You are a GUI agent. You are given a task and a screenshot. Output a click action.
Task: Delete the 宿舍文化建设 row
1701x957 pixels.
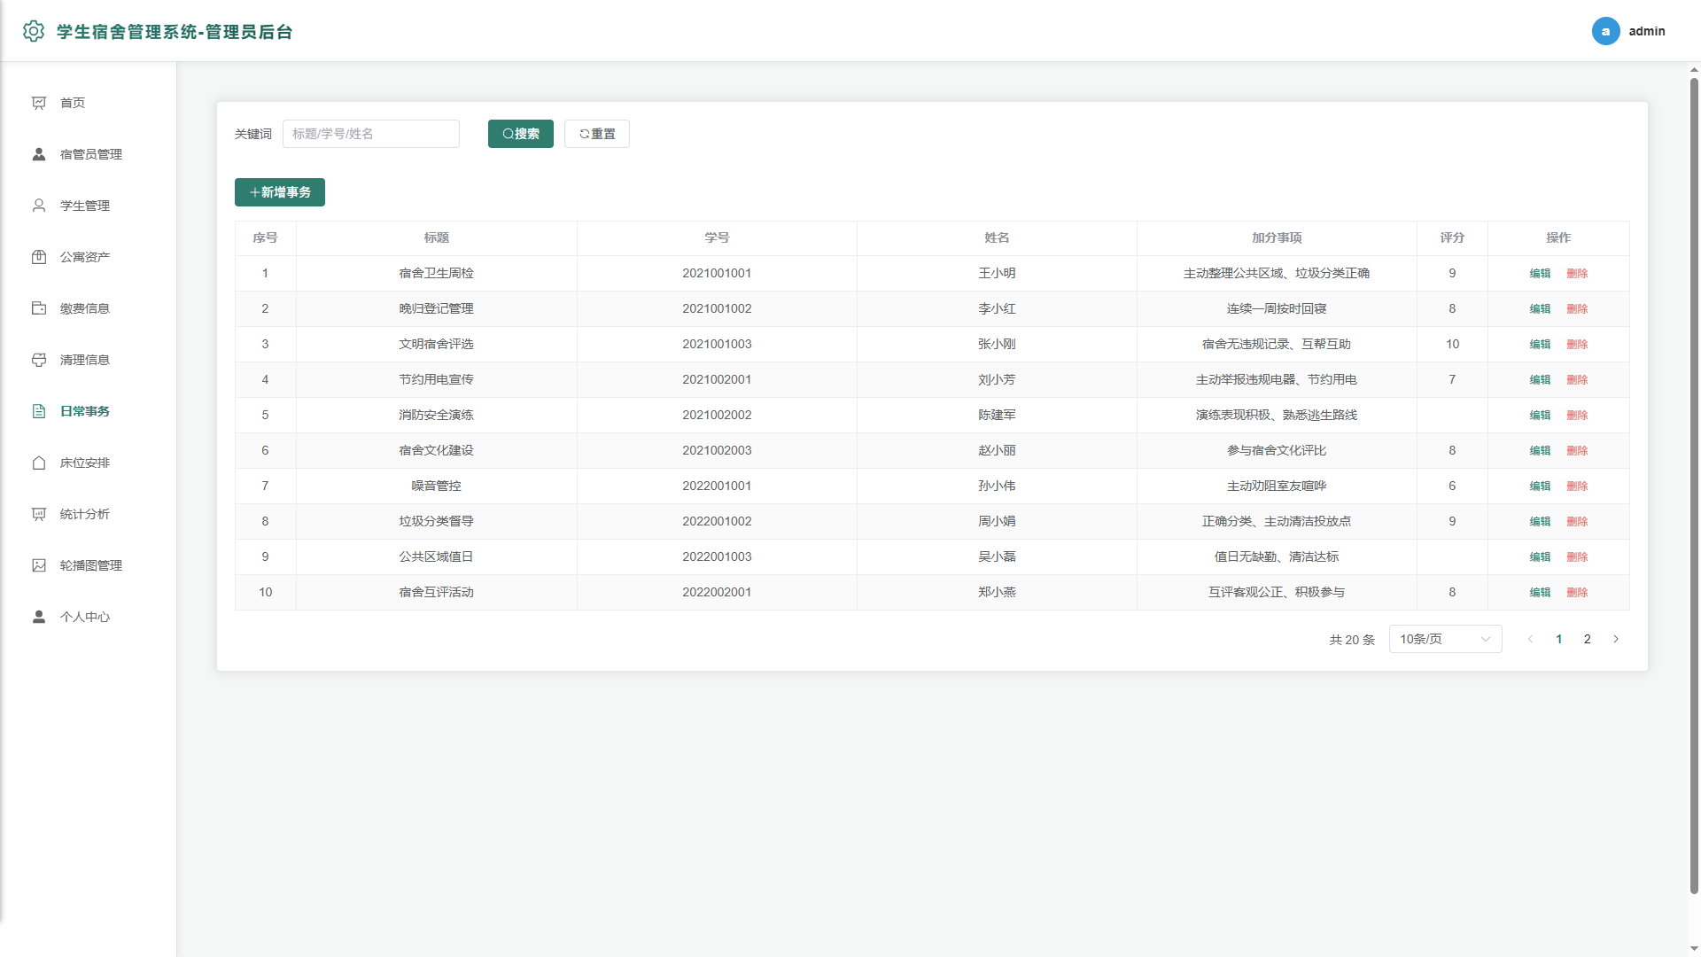coord(1577,451)
